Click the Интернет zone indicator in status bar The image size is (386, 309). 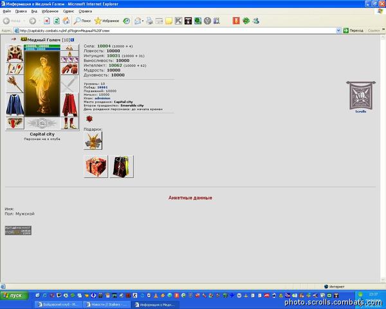335,286
